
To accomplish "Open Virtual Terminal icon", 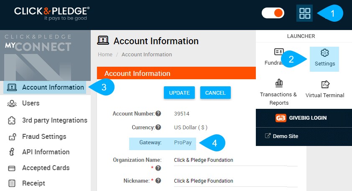I will click(325, 84).
